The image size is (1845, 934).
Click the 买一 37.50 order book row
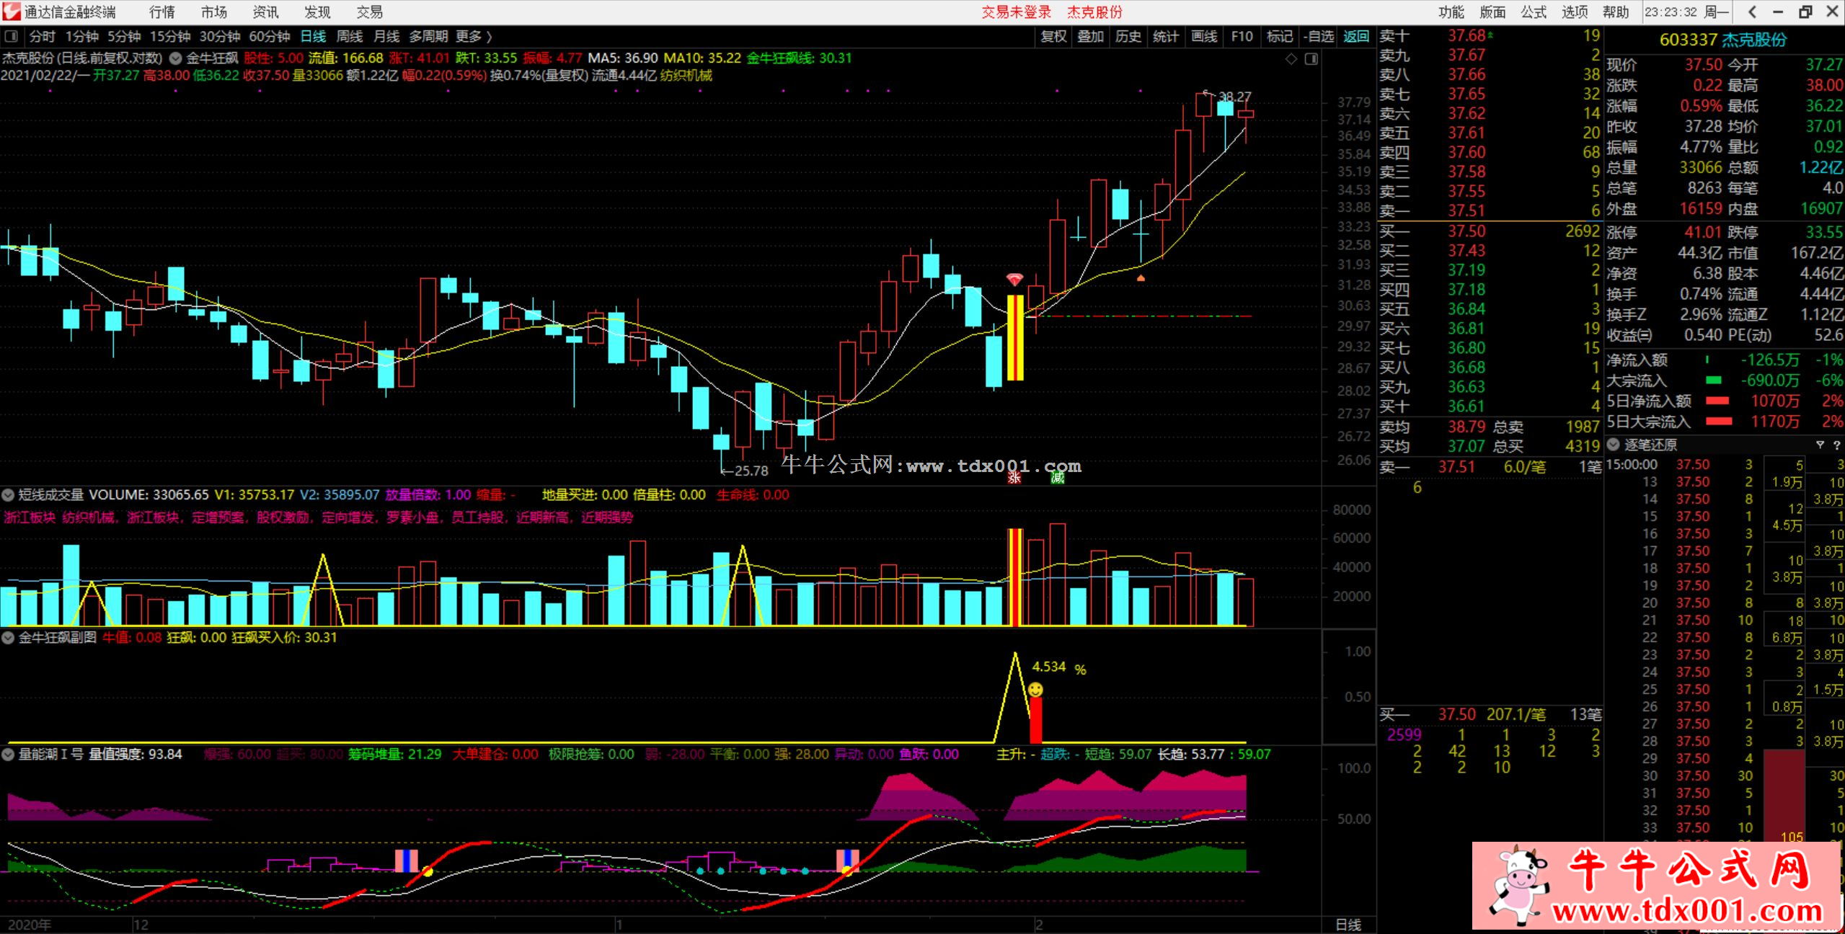click(x=1490, y=231)
